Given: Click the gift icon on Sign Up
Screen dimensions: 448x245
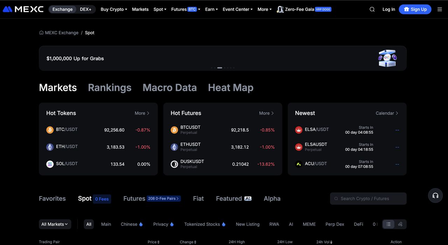Looking at the screenshot, I should coord(406,9).
